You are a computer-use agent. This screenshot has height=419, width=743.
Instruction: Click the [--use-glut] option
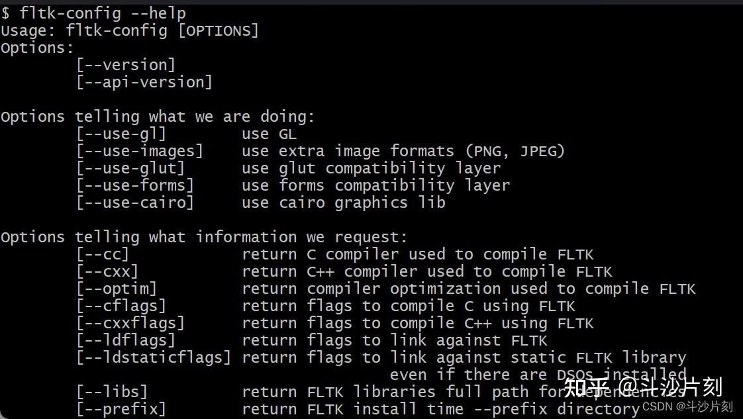tap(130, 168)
